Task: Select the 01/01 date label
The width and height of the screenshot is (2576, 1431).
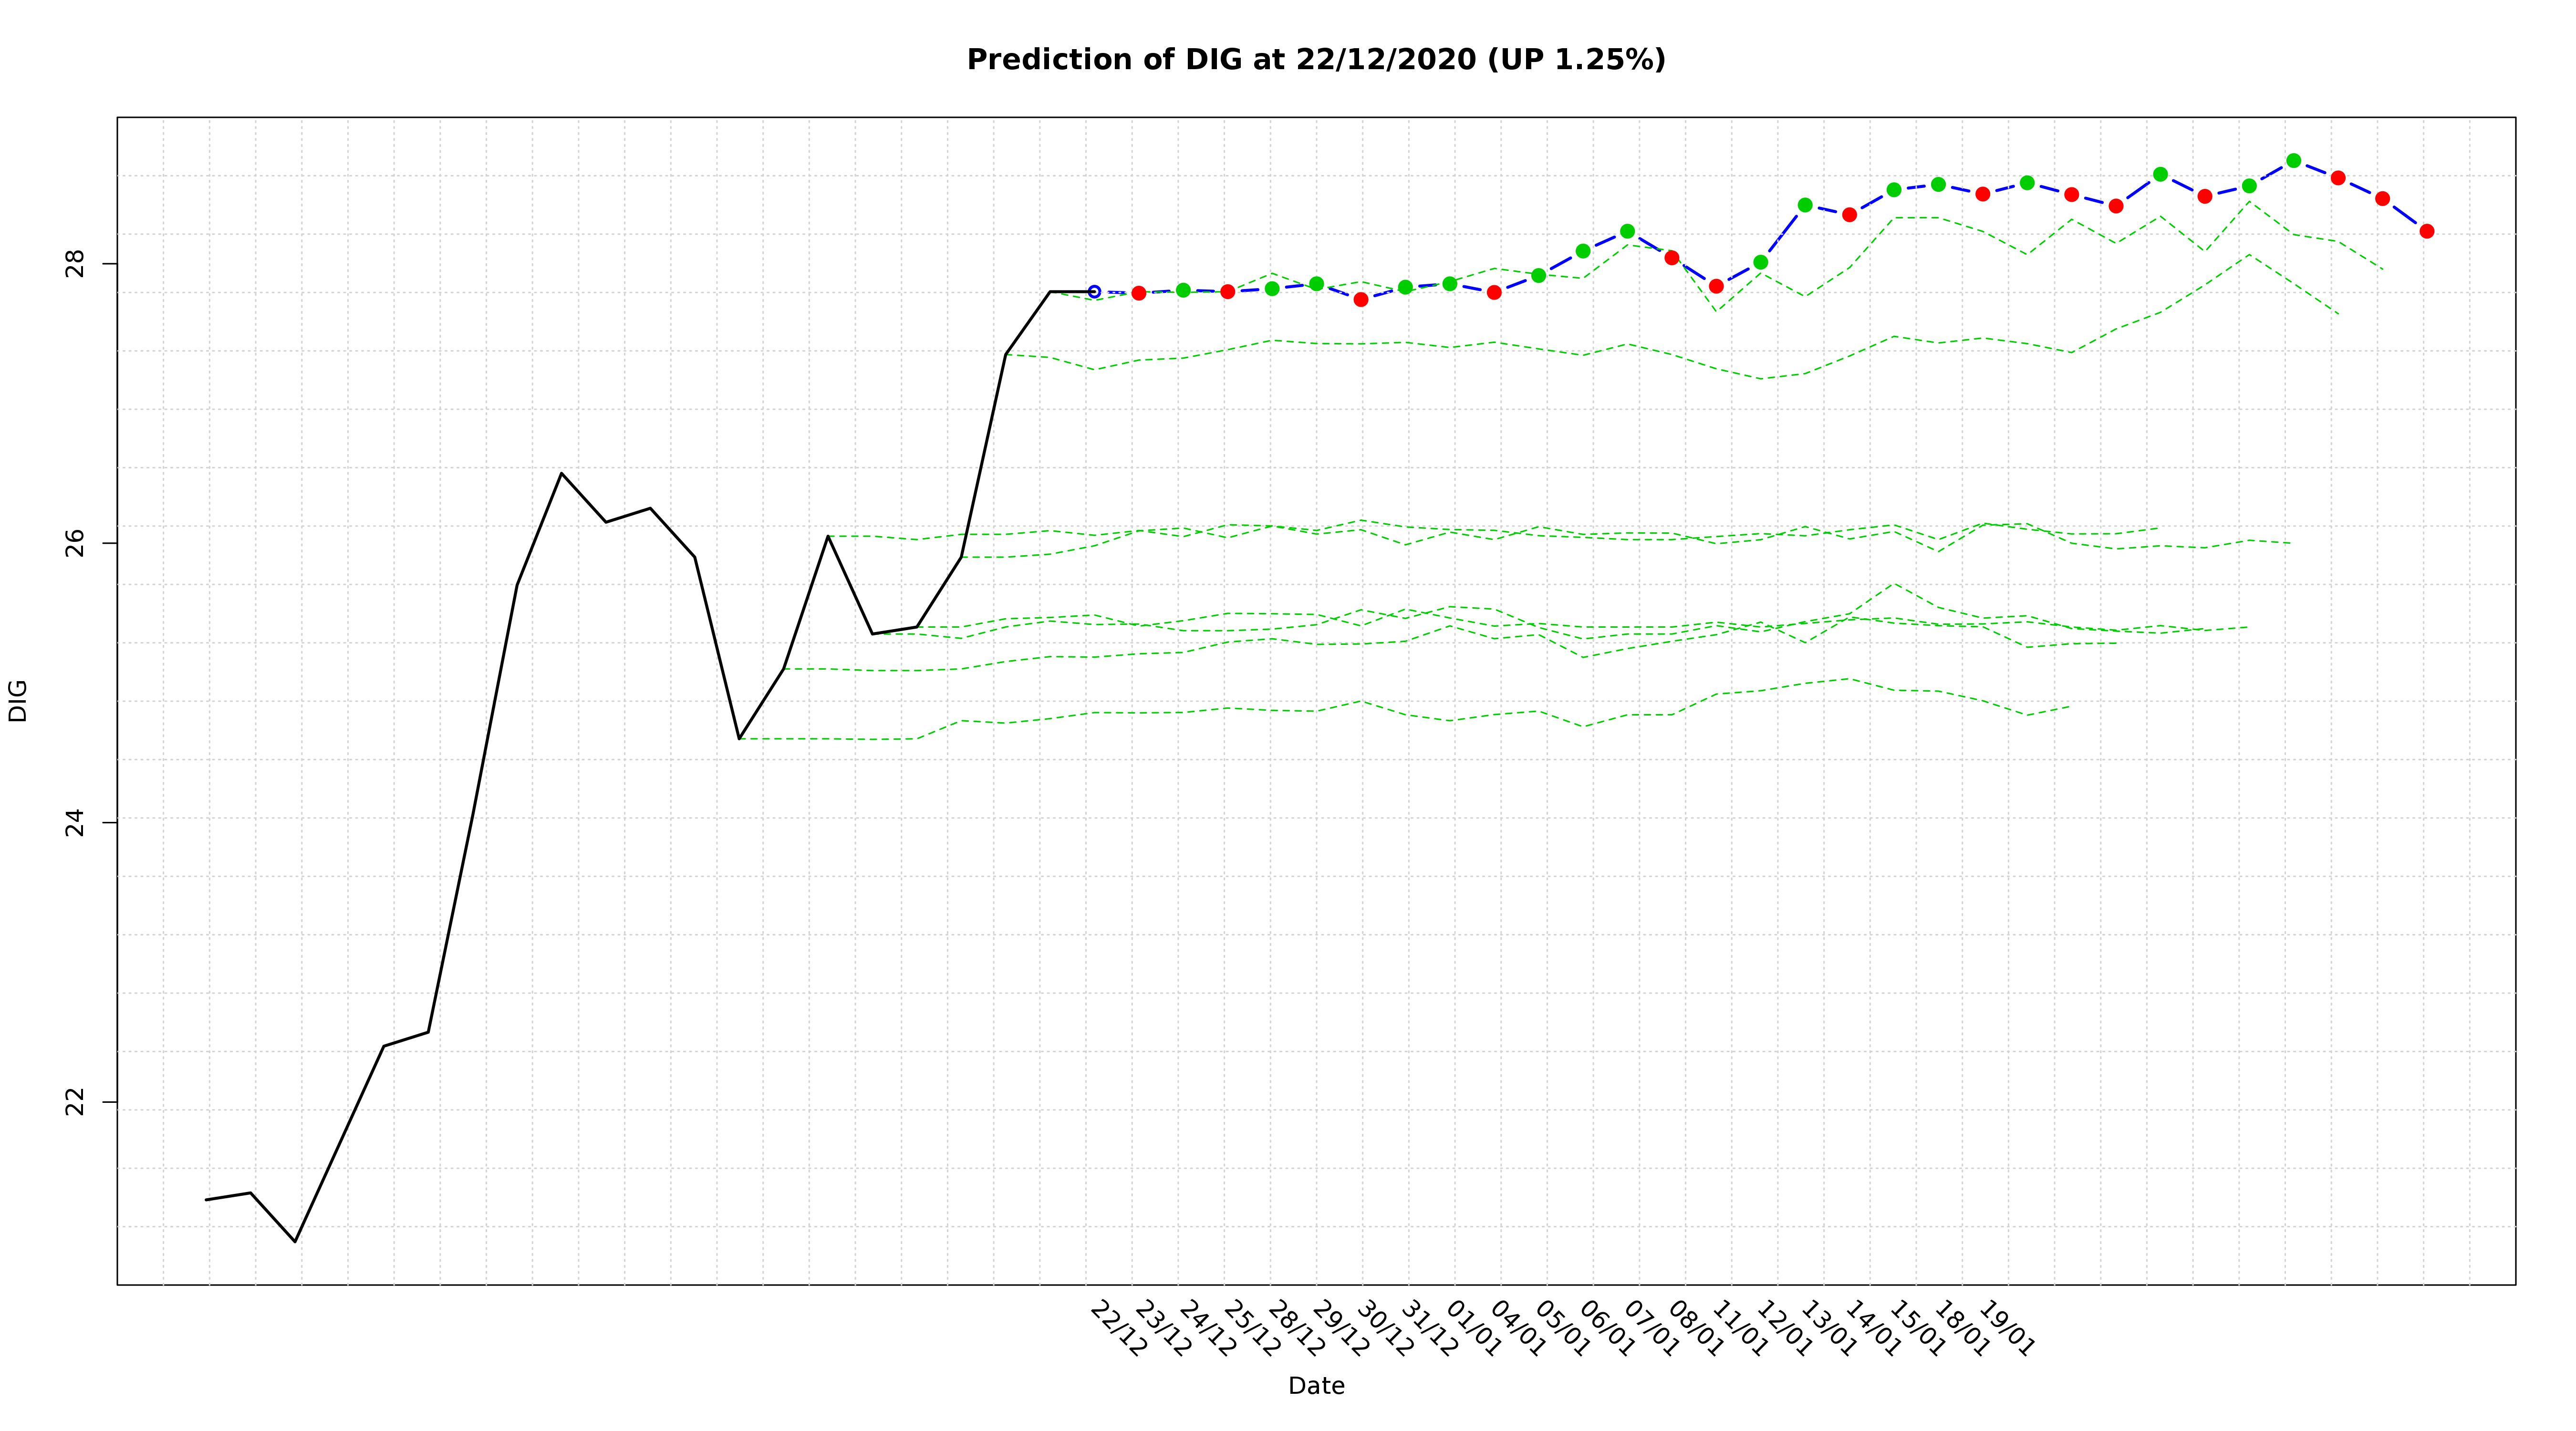Action: pos(1474,1329)
